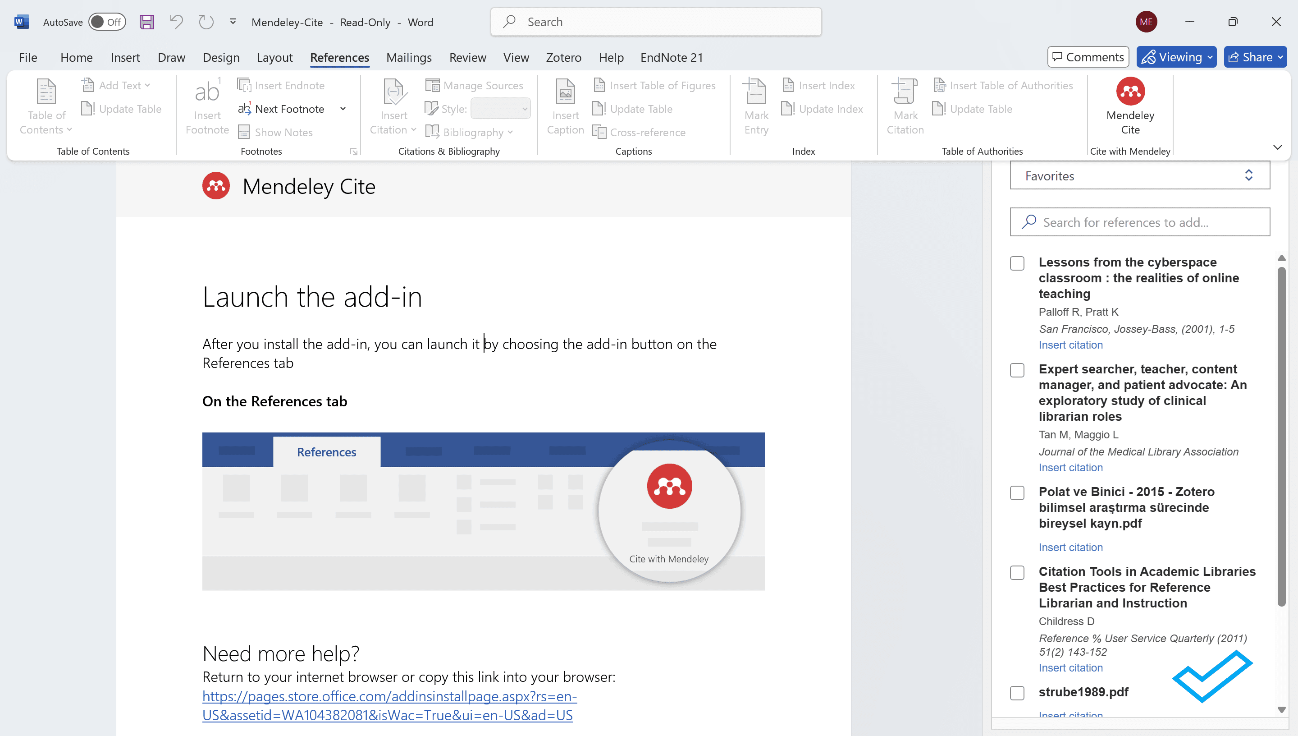
Task: Click Insert Index in ribbon
Action: pyautogui.click(x=818, y=85)
